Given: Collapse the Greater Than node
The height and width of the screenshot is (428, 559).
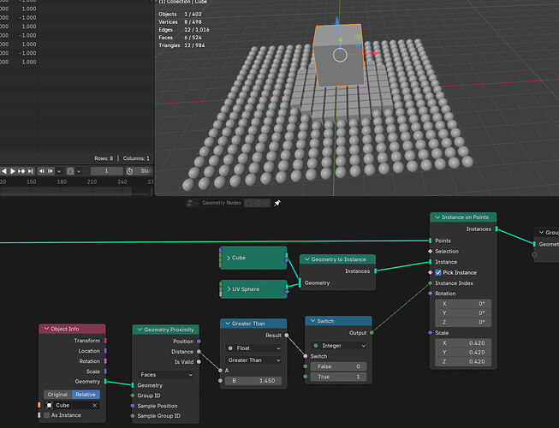Looking at the screenshot, I should (x=228, y=324).
